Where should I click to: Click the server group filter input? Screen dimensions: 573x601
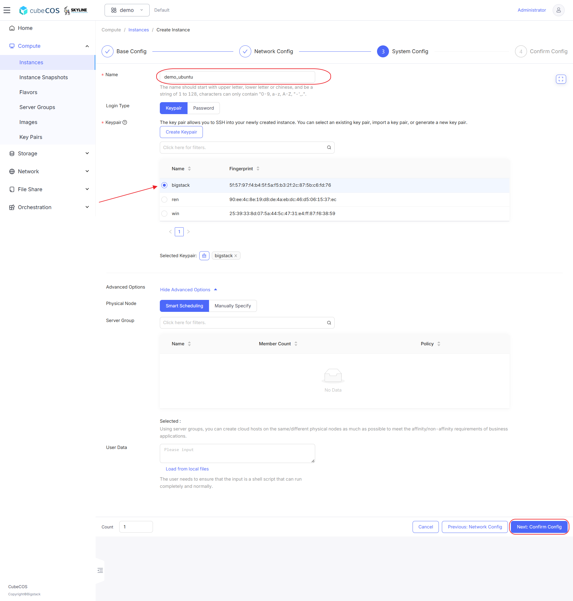pyautogui.click(x=247, y=323)
